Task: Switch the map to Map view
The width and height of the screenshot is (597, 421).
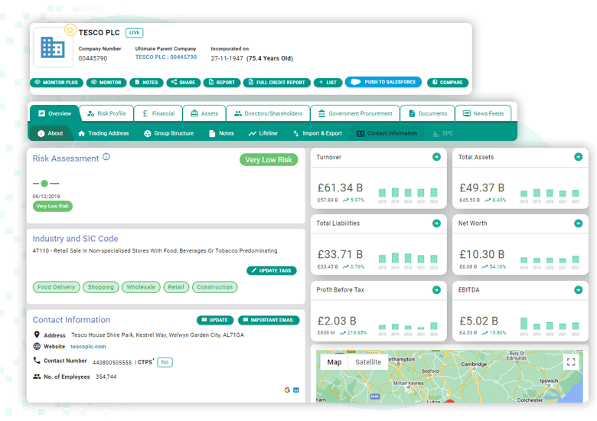Action: (x=334, y=362)
